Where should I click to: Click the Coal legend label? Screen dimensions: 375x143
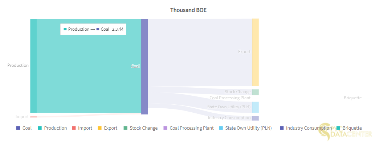pos(27,128)
